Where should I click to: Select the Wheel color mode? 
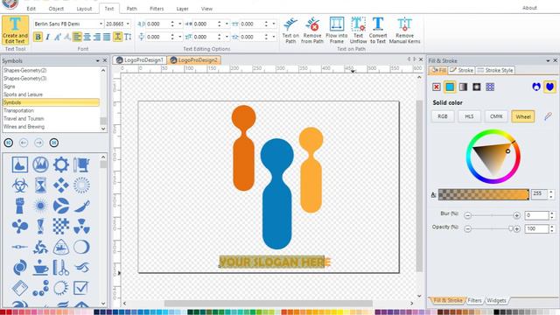[x=523, y=116]
